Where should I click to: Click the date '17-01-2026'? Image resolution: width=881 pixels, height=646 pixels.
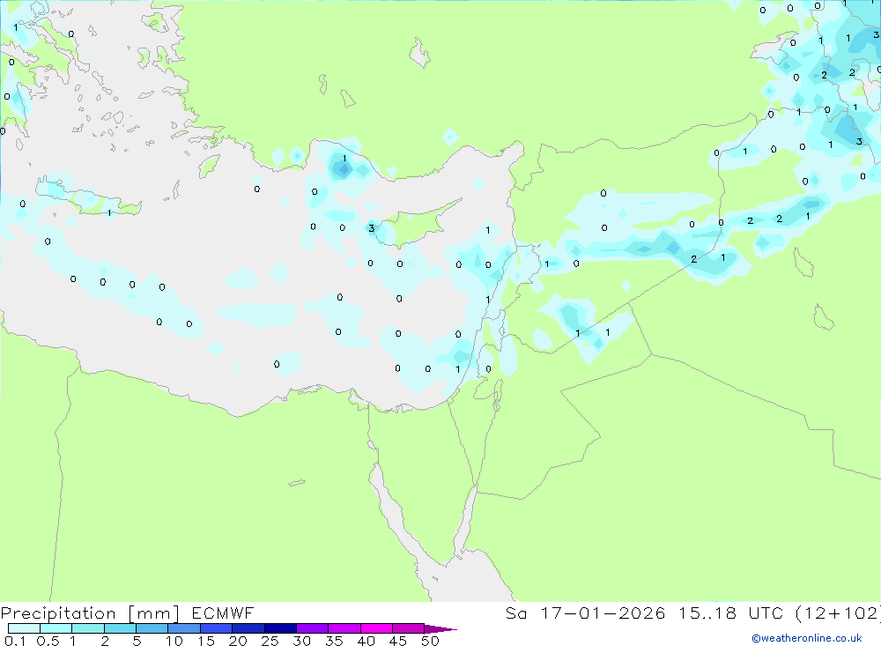pos(603,613)
